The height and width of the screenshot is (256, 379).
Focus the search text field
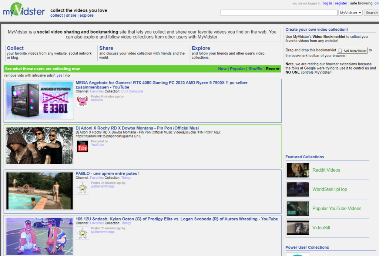coord(279,13)
